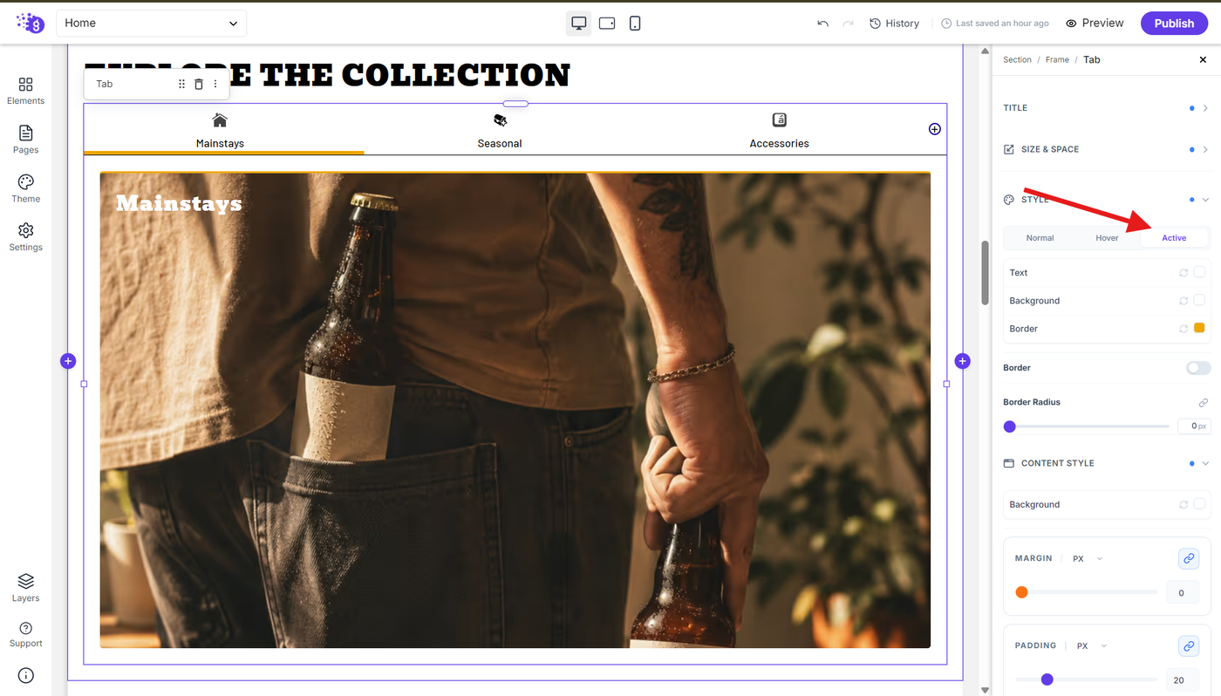The image size is (1221, 696).
Task: Switch to mobile preview mode
Action: [x=635, y=24]
